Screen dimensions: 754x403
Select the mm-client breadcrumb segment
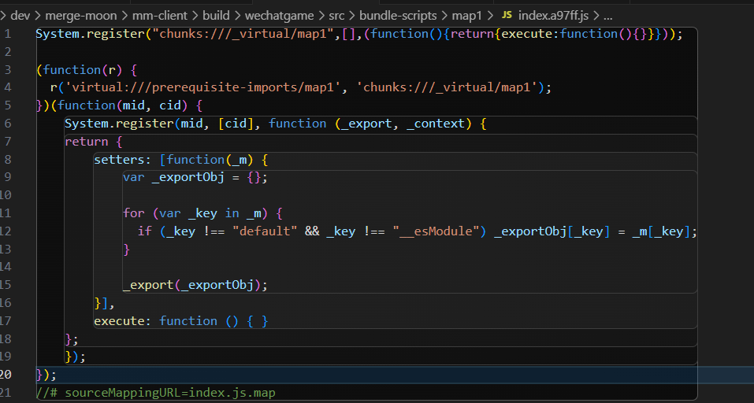click(x=156, y=16)
